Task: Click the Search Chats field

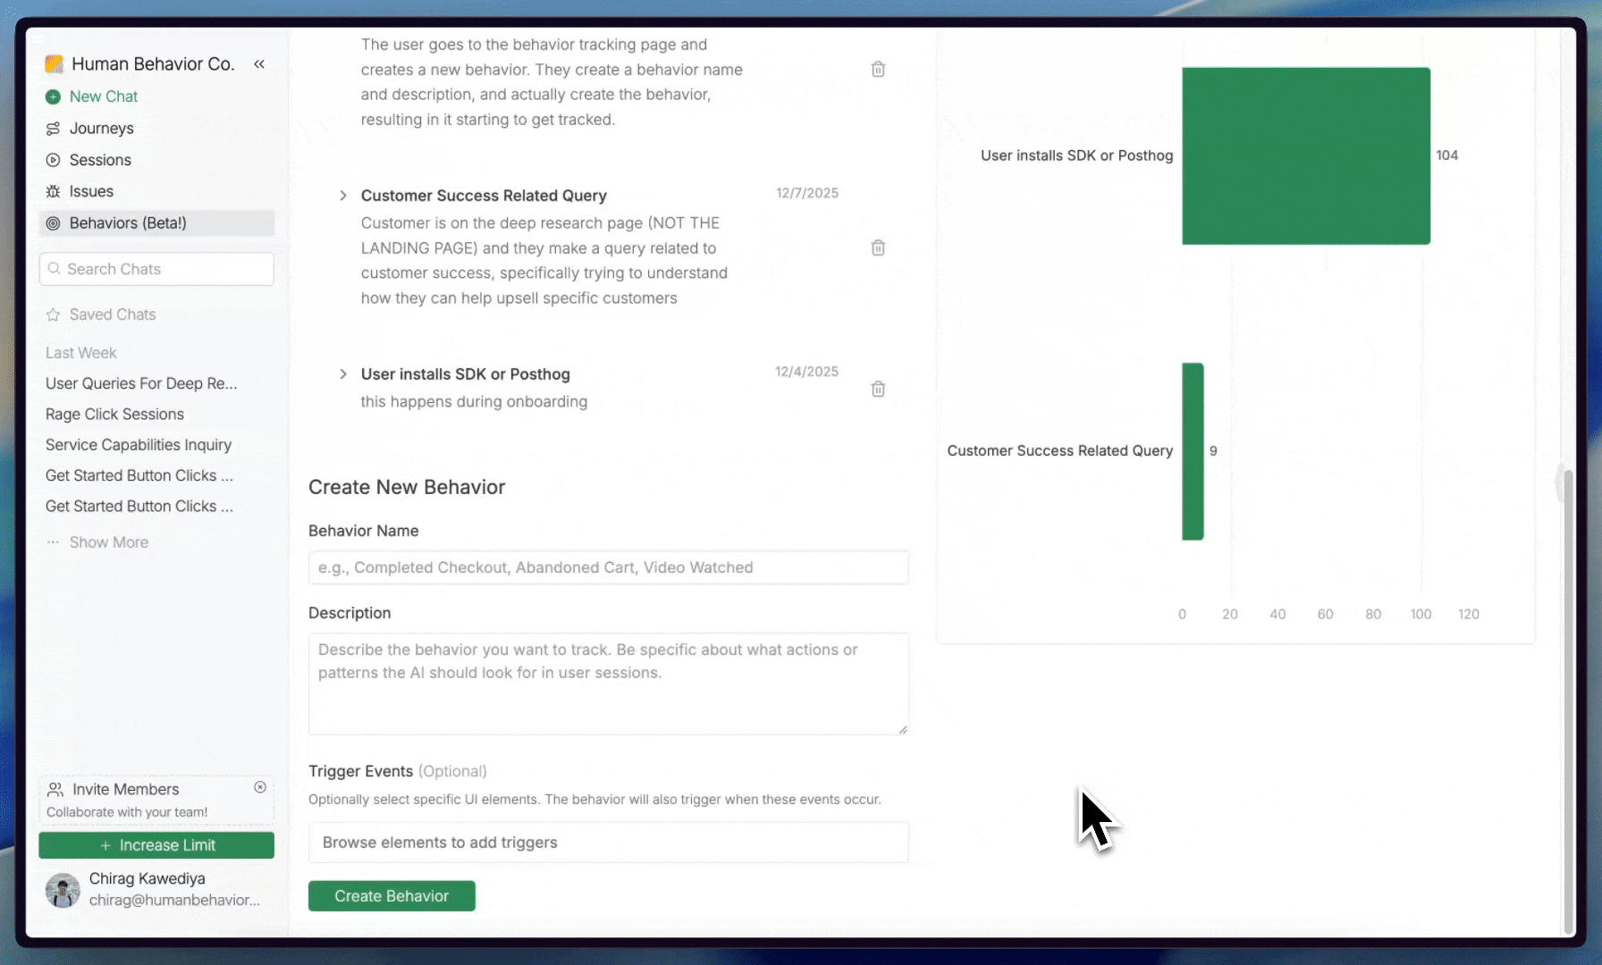Action: pyautogui.click(x=156, y=269)
